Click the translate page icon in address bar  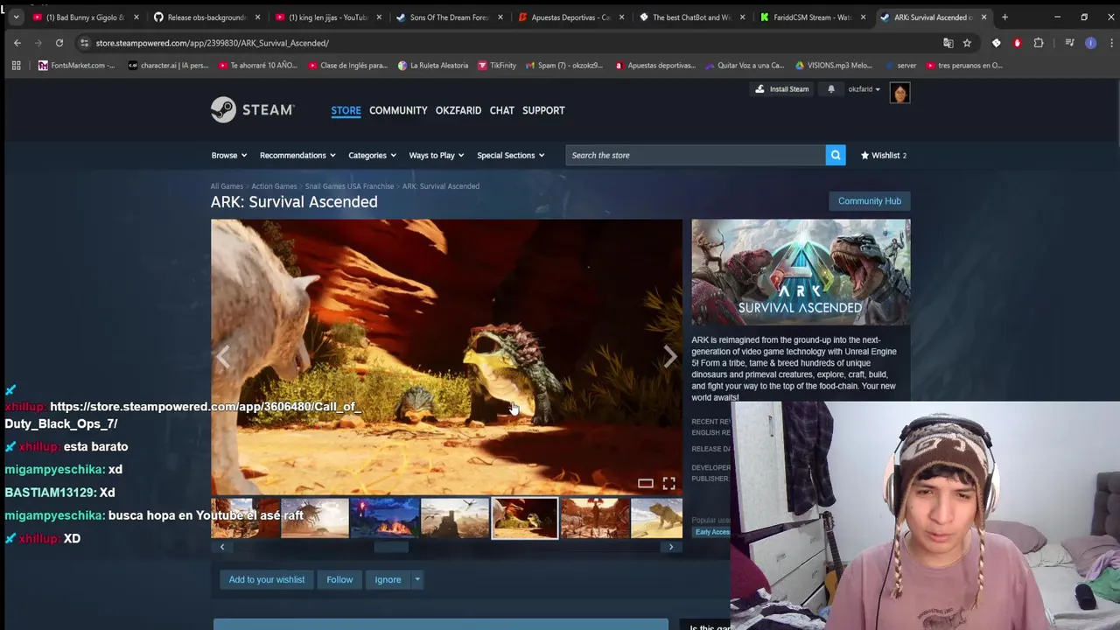pyautogui.click(x=948, y=43)
